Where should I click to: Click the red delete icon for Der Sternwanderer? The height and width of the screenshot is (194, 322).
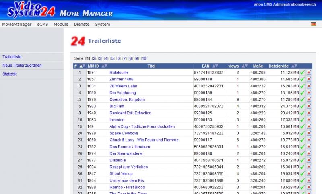[x=309, y=154]
